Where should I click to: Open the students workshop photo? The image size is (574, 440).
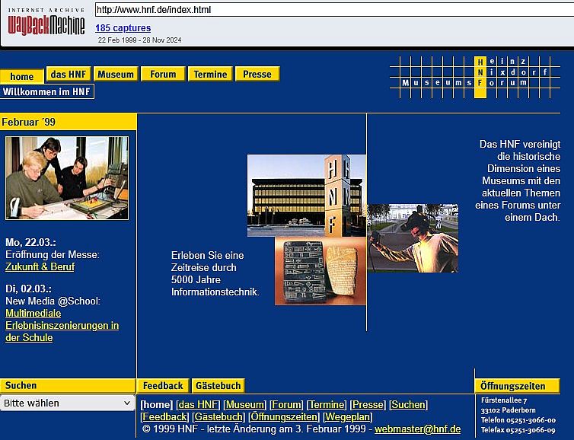pos(67,178)
